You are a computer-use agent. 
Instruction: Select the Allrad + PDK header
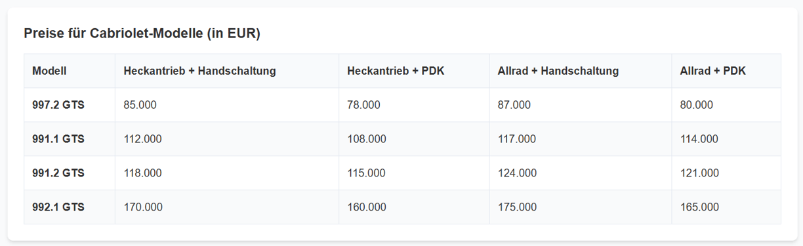(712, 71)
